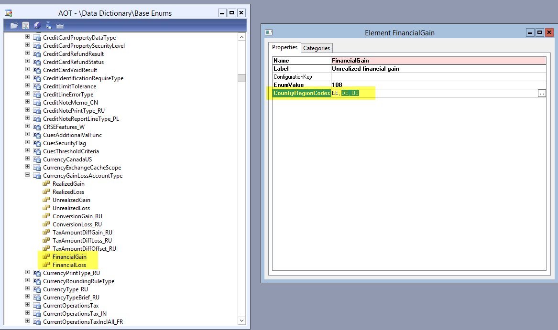Image resolution: width=558 pixels, height=330 pixels.
Task: Select the Properties tab
Action: (284, 47)
